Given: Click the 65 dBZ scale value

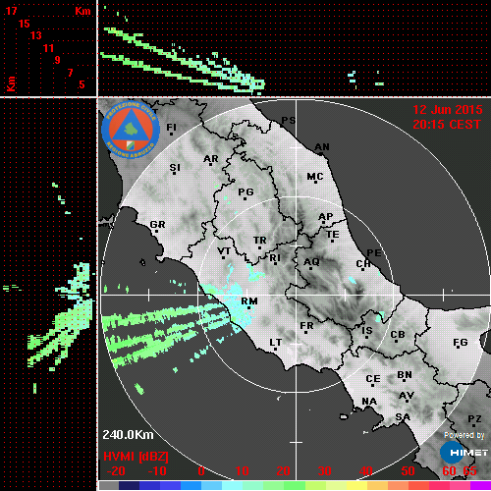Looking at the screenshot, I should pyautogui.click(x=469, y=471).
